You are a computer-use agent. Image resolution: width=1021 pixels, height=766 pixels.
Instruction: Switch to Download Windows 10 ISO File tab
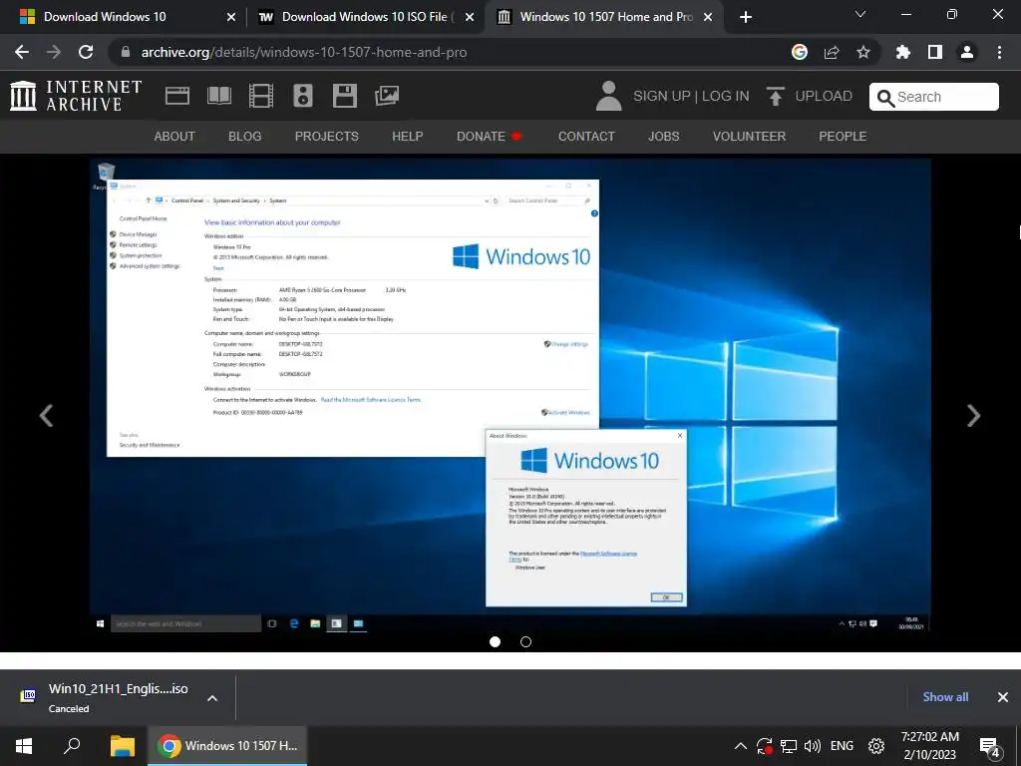(x=367, y=17)
